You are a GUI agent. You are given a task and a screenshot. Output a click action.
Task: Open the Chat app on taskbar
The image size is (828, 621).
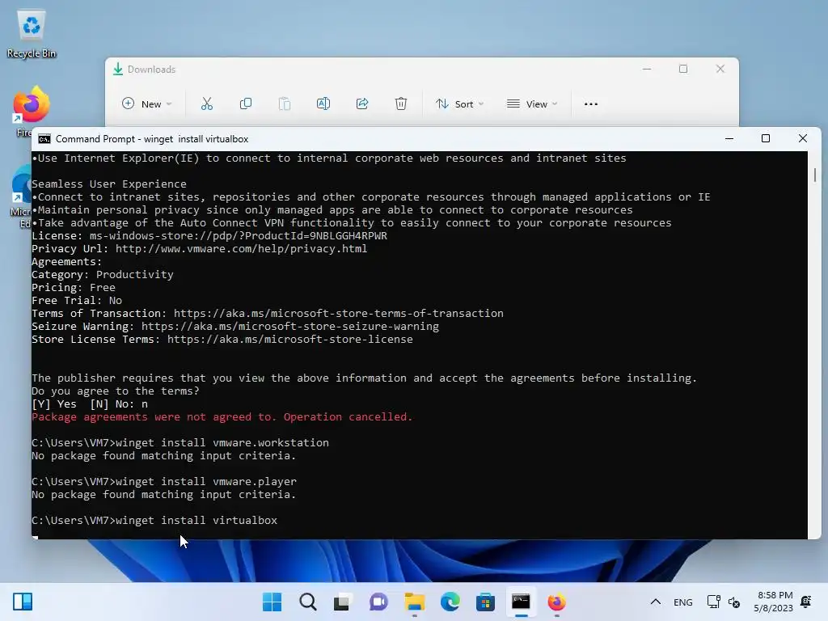click(x=378, y=602)
